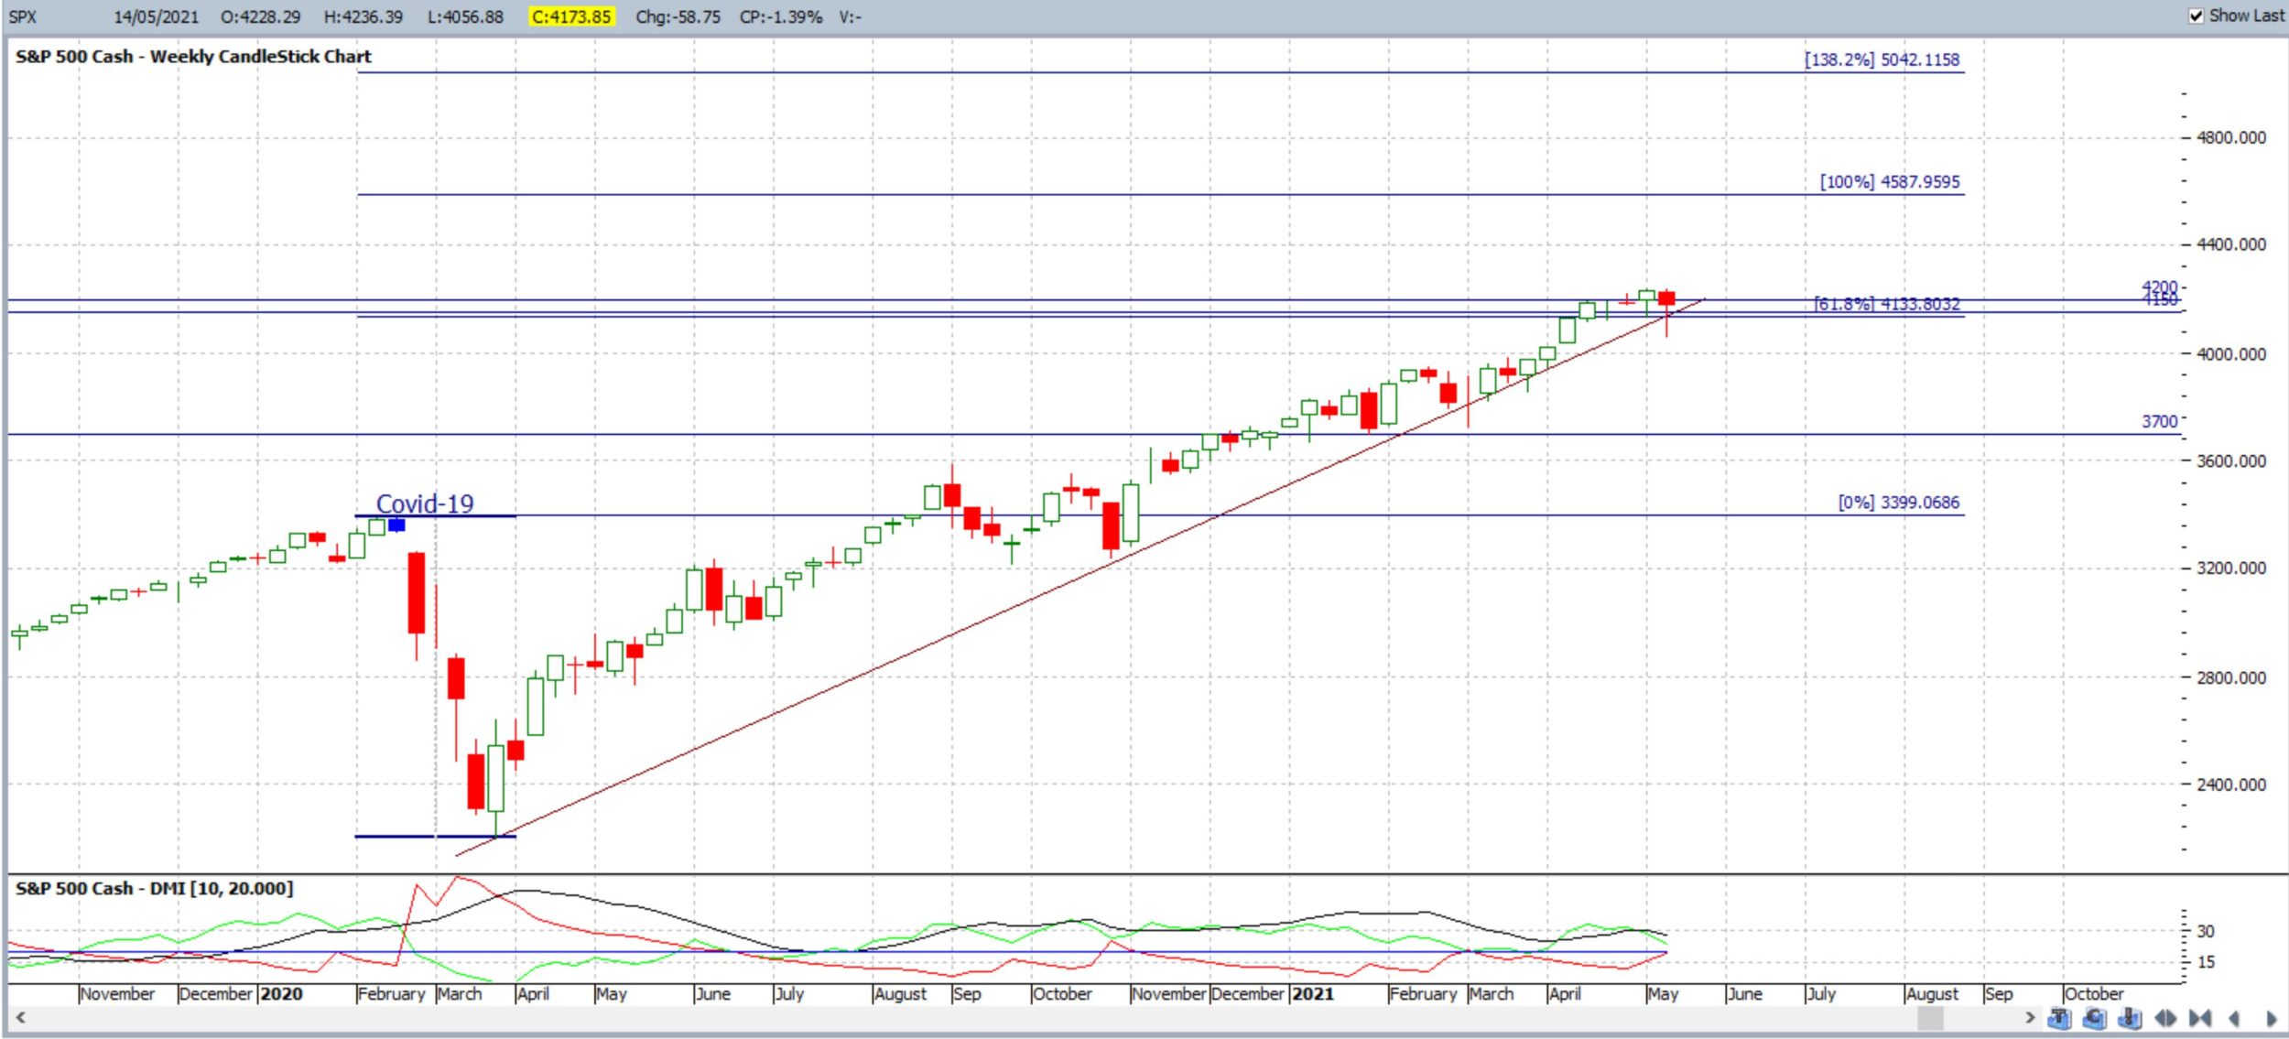
Task: Click the horizontal scrollbar right arrow
Action: point(2030,1017)
